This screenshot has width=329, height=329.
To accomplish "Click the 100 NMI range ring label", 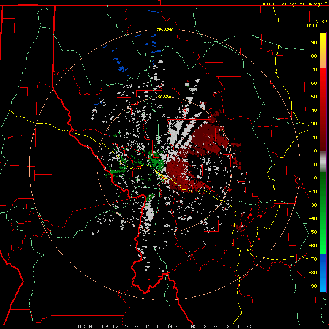I will coord(164,29).
